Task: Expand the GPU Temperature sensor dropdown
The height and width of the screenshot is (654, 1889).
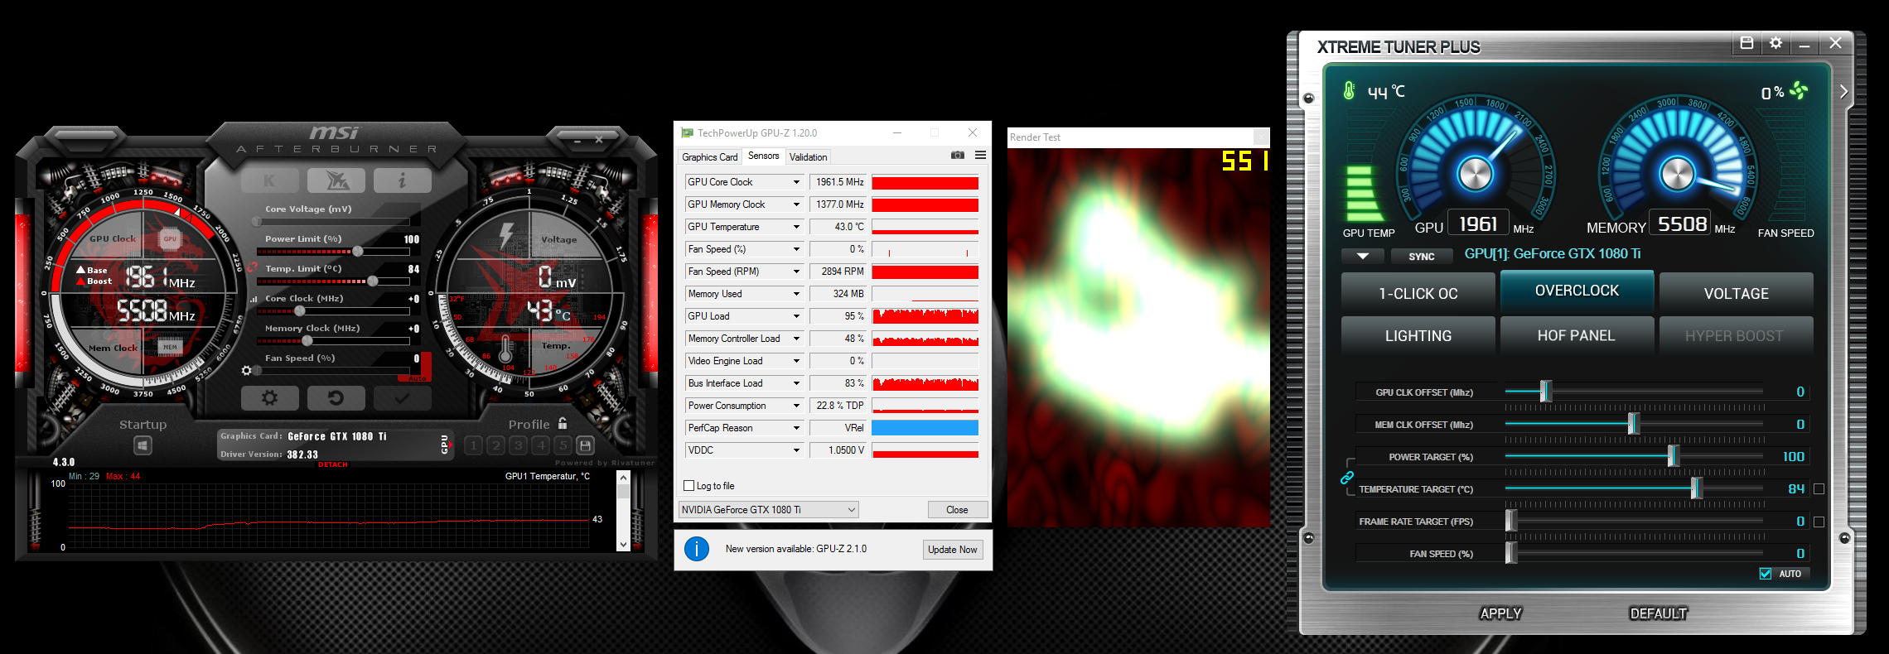Action: coord(796,227)
